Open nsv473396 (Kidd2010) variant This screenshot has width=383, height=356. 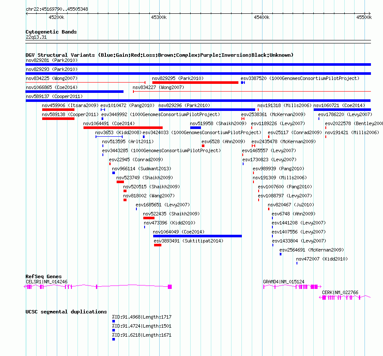(170, 223)
